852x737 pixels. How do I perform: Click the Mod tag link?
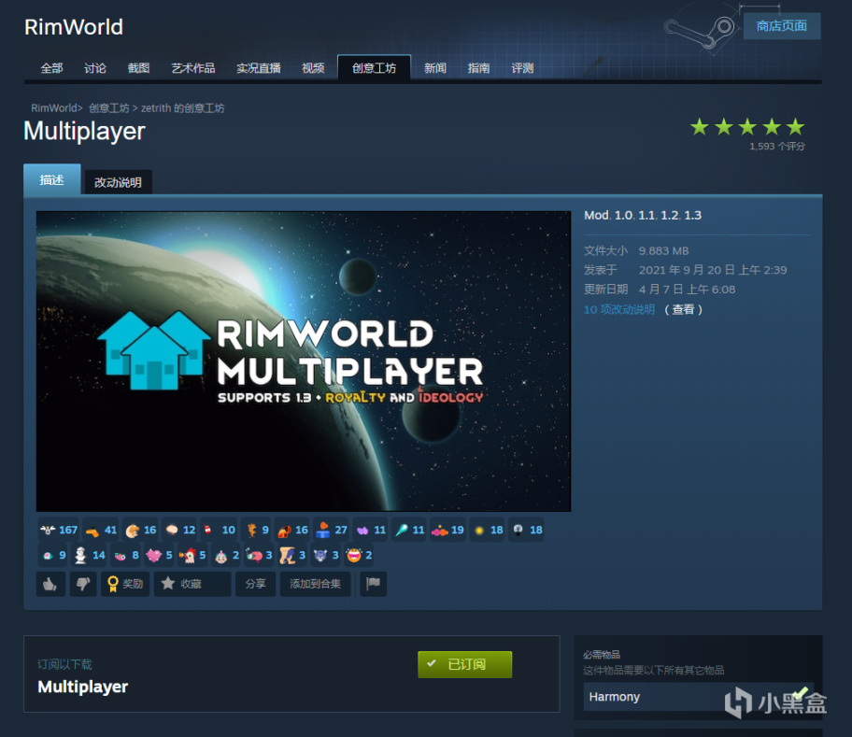click(x=596, y=215)
